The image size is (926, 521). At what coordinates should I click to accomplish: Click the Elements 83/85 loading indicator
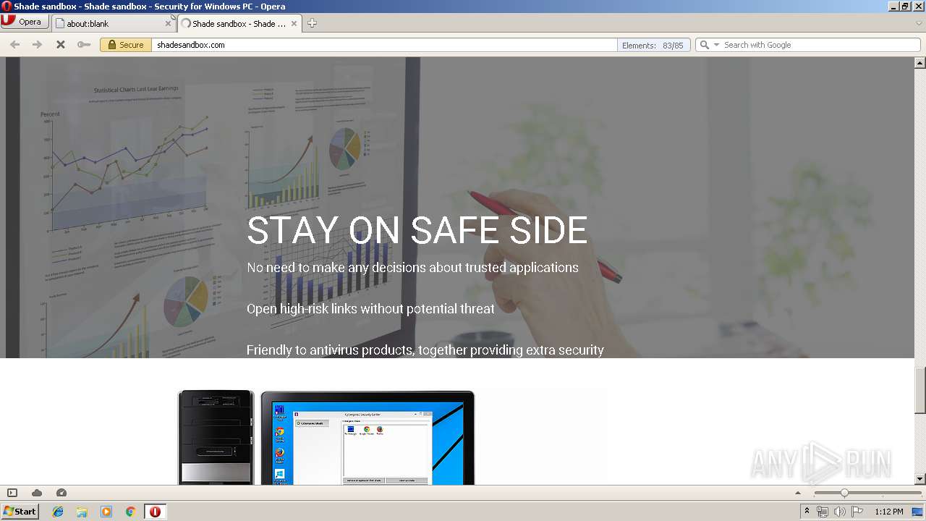(x=653, y=45)
